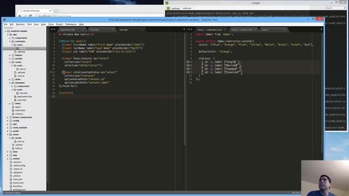349x196 pixels.
Task: Open new.hbs in the sidebar tree
Action: coord(23,93)
